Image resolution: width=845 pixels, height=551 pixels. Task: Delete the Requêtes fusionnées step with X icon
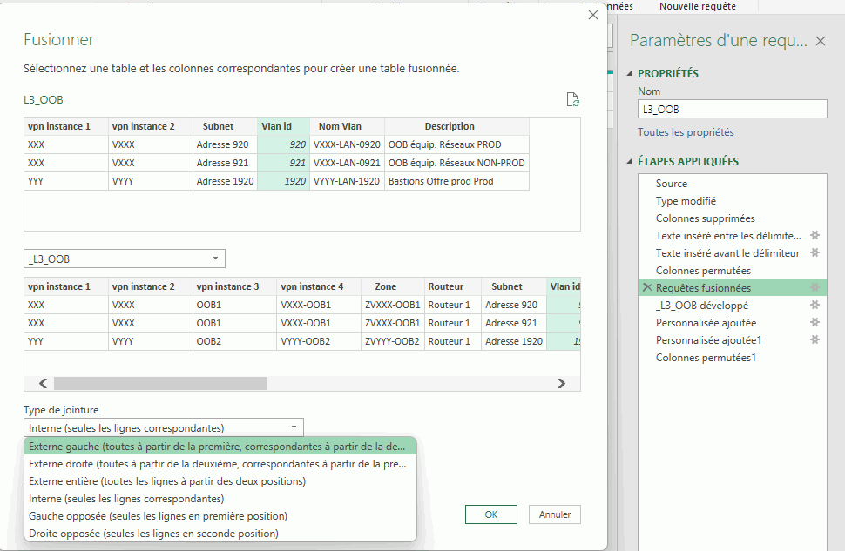[646, 288]
